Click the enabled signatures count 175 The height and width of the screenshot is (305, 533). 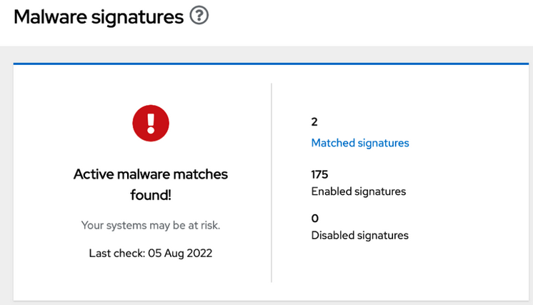319,174
